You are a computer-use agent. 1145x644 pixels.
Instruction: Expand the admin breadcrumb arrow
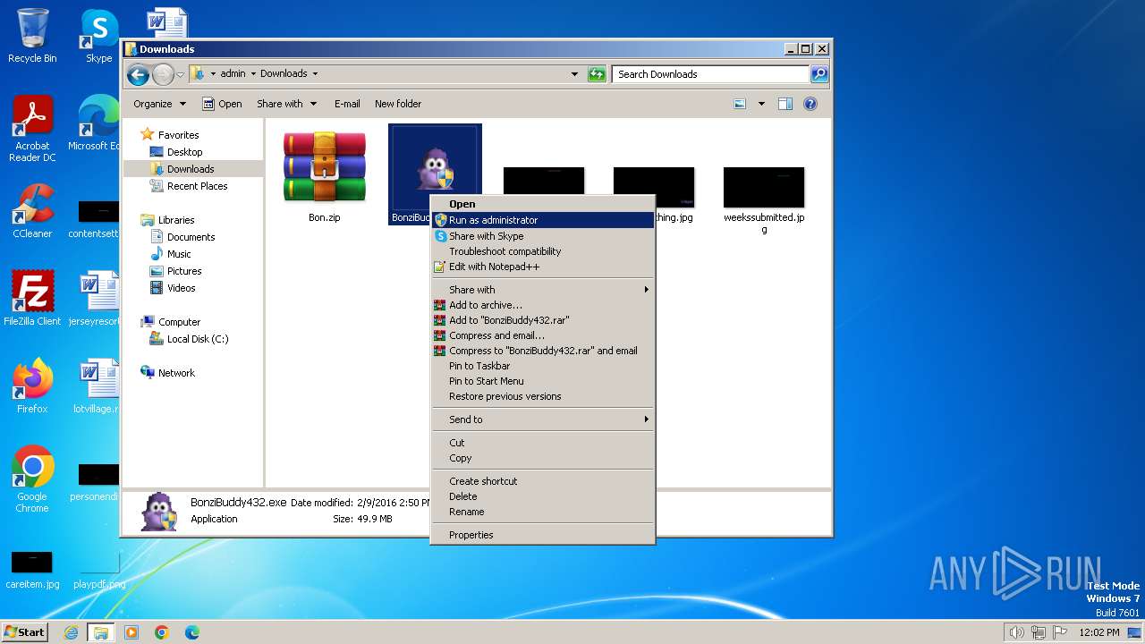coord(253,74)
